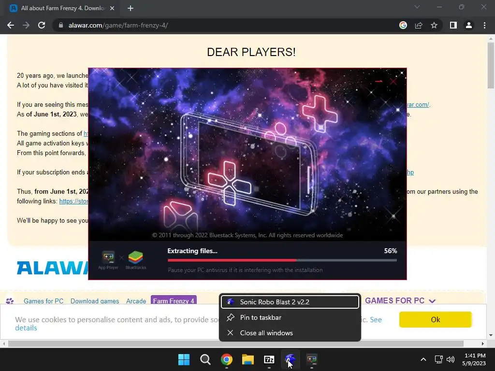Share this page icon
Viewport: 495px width, 371px height.
[x=419, y=25]
